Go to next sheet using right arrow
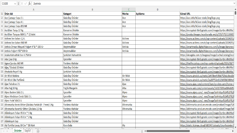 point(7,131)
